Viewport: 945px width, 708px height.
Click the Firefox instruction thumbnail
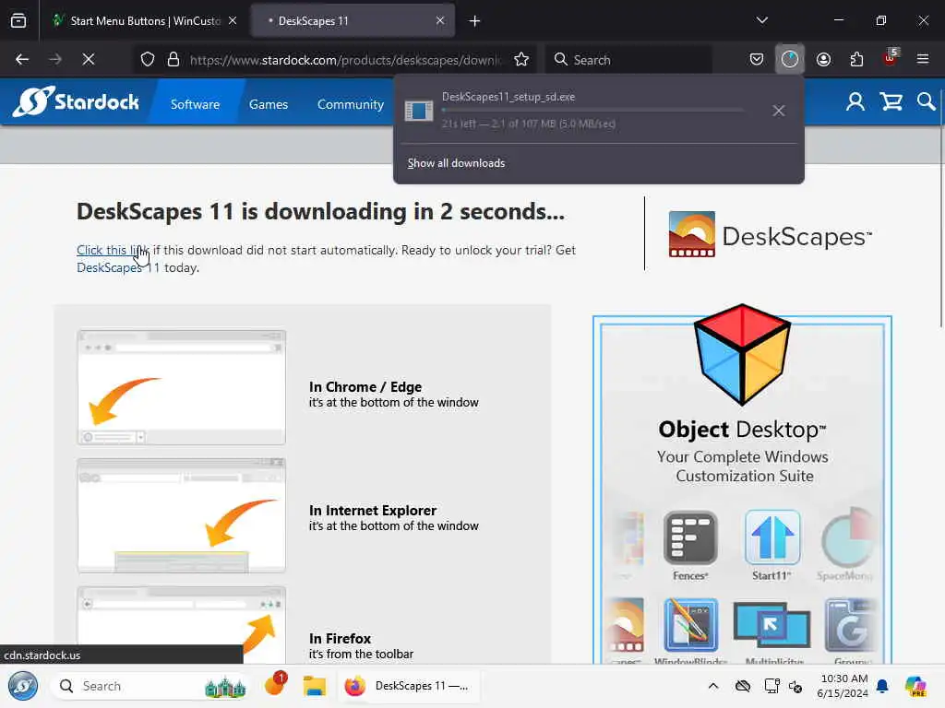pos(182,626)
